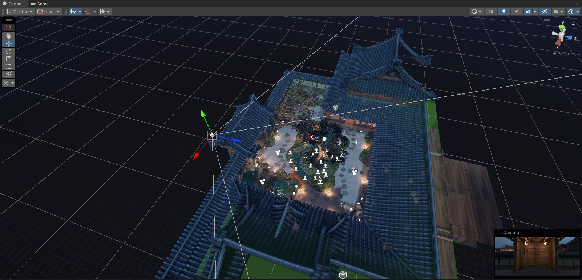This screenshot has width=582, height=280.
Task: Open the Local handle rotation dropdown
Action: [49, 12]
